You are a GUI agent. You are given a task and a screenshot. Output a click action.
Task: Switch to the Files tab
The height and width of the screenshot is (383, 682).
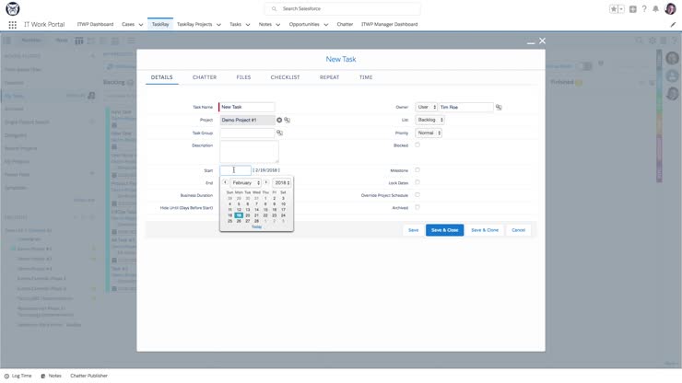pyautogui.click(x=243, y=77)
